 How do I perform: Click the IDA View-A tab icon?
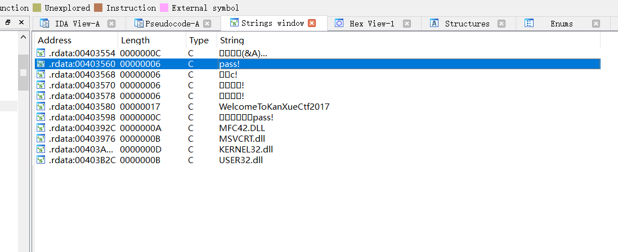[44, 23]
